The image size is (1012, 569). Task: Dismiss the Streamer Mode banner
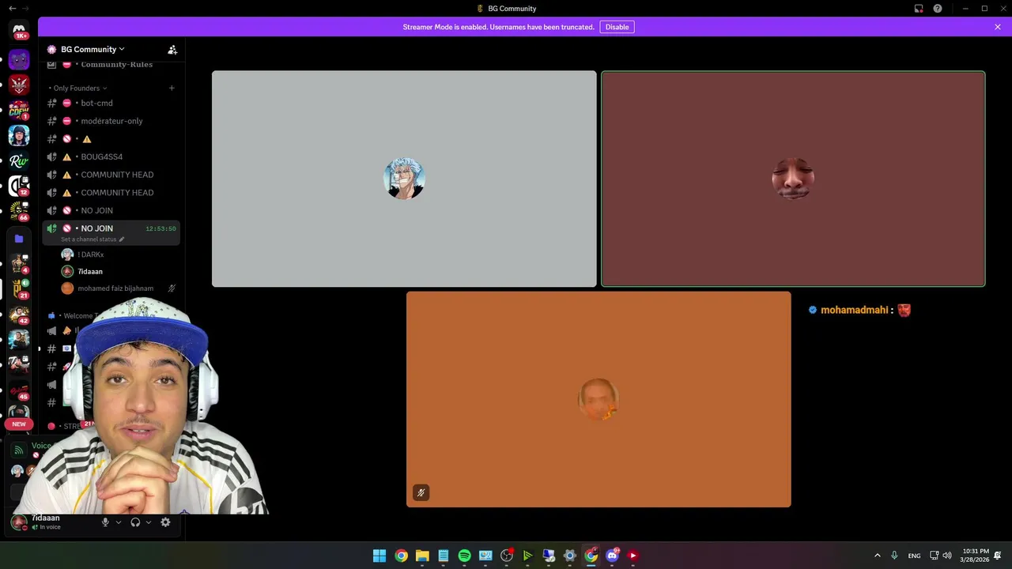tap(998, 27)
